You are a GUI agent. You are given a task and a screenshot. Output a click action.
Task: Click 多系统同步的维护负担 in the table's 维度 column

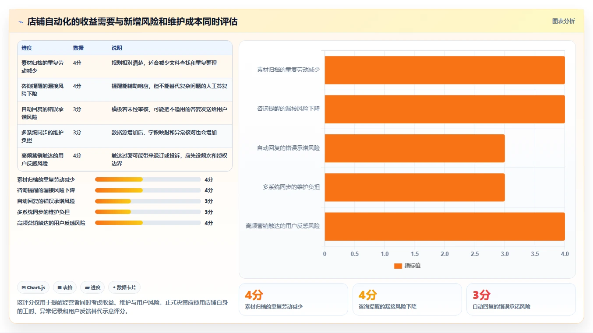43,136
